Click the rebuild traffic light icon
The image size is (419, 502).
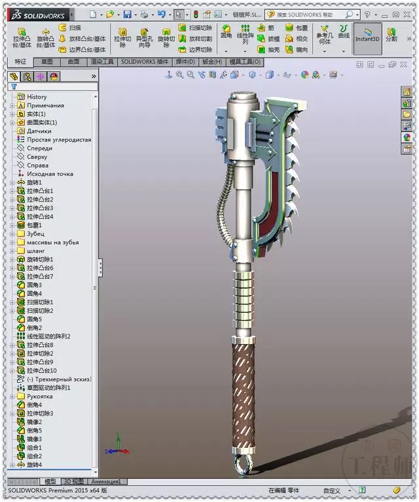click(196, 14)
